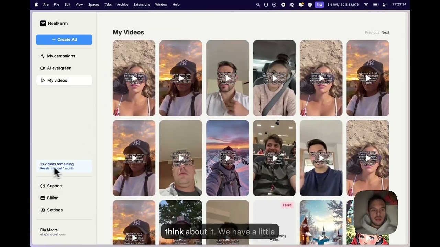Screen dimensions: 440x247
Task: Open the winter cabin illustration video
Action: click(x=321, y=222)
